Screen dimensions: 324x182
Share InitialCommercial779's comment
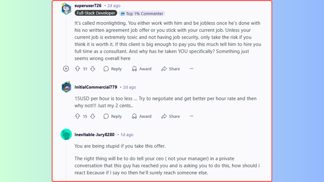point(171,116)
